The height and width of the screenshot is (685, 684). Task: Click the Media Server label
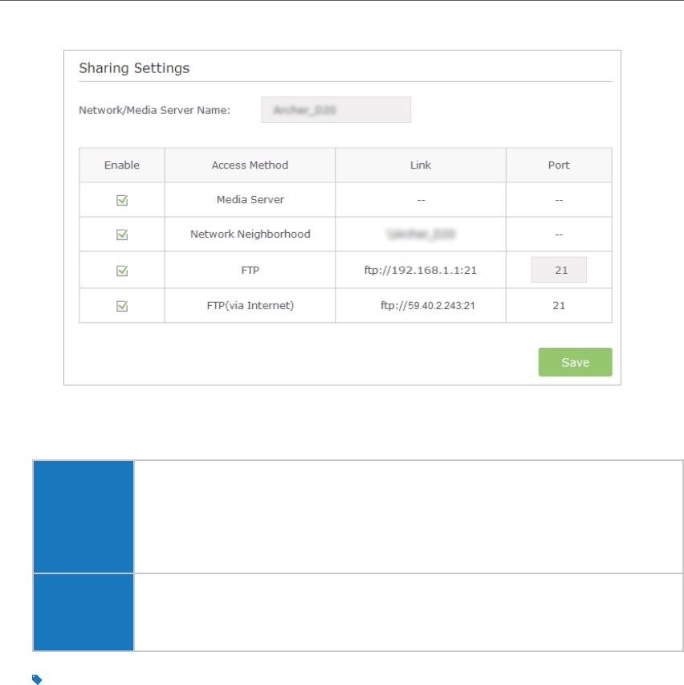coord(250,200)
